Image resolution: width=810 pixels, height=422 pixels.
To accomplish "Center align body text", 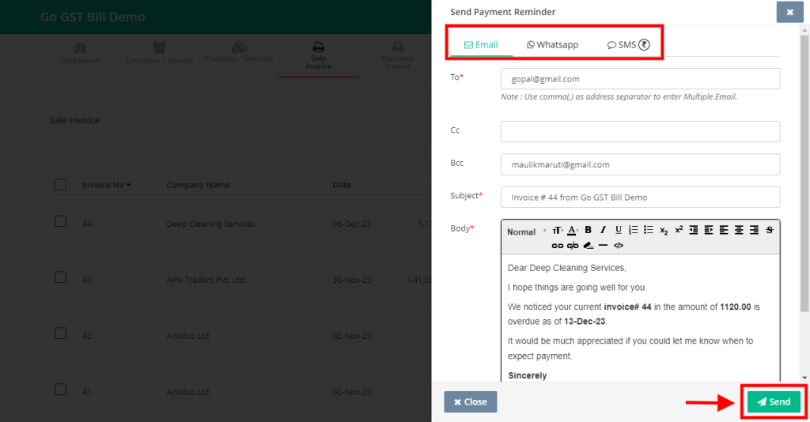I will (x=740, y=230).
